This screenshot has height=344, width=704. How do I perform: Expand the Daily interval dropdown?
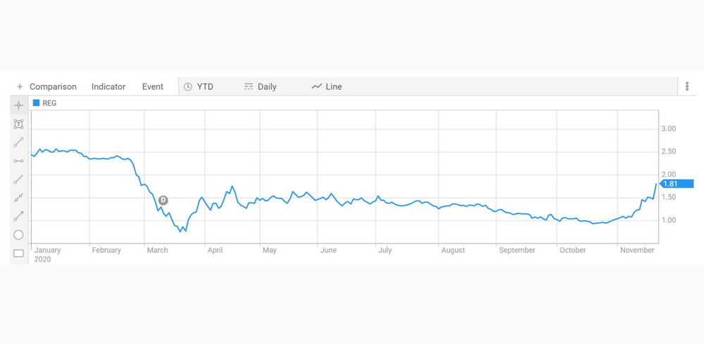click(260, 87)
